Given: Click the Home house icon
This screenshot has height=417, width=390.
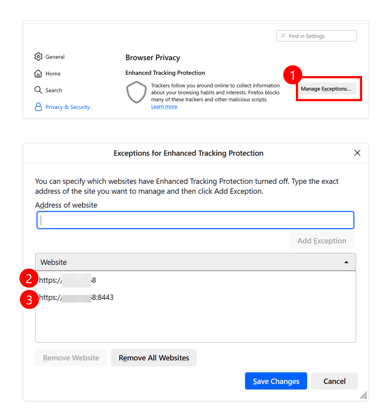Looking at the screenshot, I should tap(38, 73).
